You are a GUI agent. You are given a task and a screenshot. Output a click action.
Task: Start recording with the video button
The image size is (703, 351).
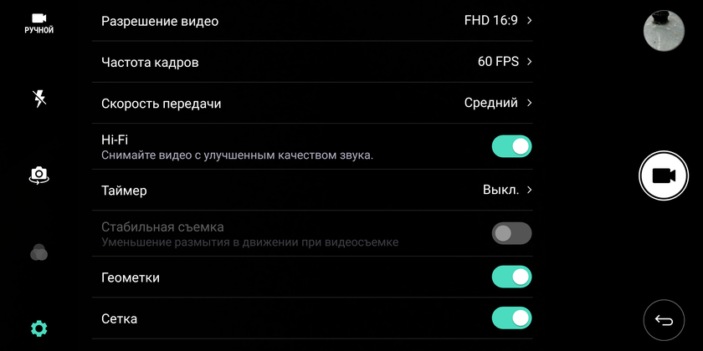point(663,175)
